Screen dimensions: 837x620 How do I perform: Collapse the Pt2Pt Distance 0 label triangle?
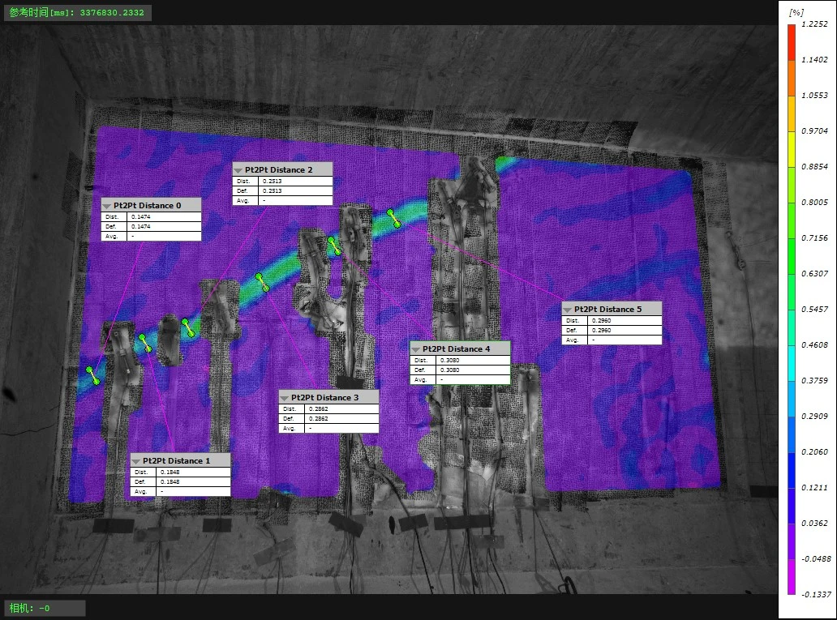pos(108,205)
